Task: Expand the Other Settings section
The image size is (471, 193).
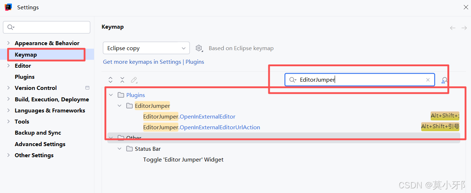Action: [x=9, y=155]
